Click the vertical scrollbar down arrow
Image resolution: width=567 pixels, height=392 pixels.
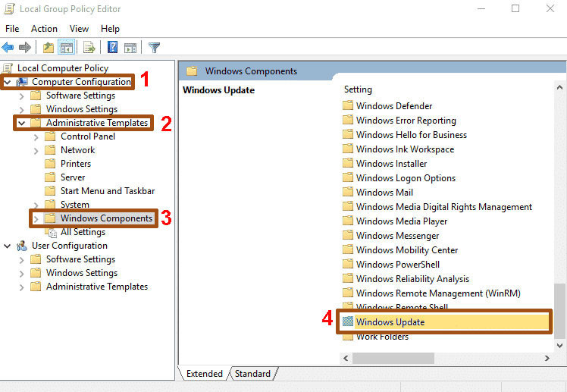tap(559, 345)
